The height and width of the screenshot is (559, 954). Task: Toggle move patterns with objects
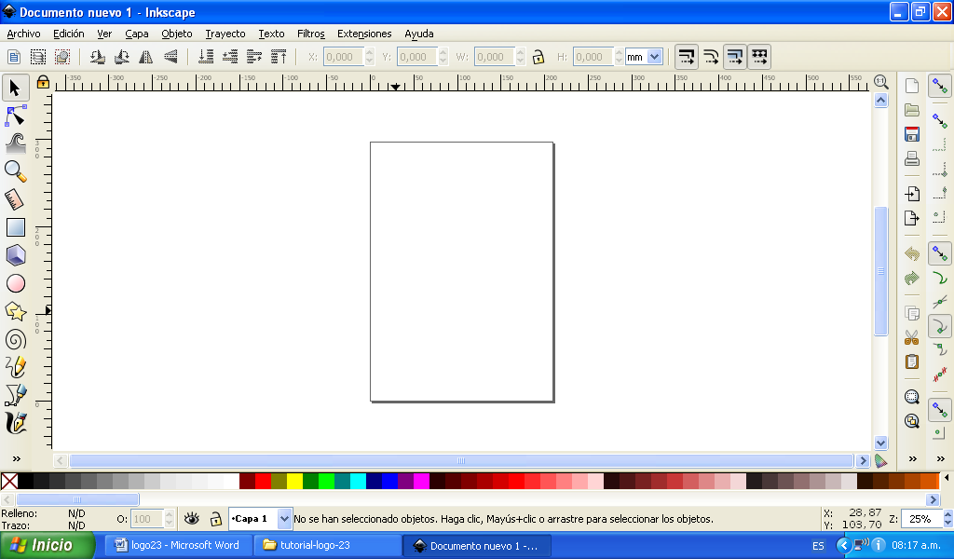[x=759, y=57]
